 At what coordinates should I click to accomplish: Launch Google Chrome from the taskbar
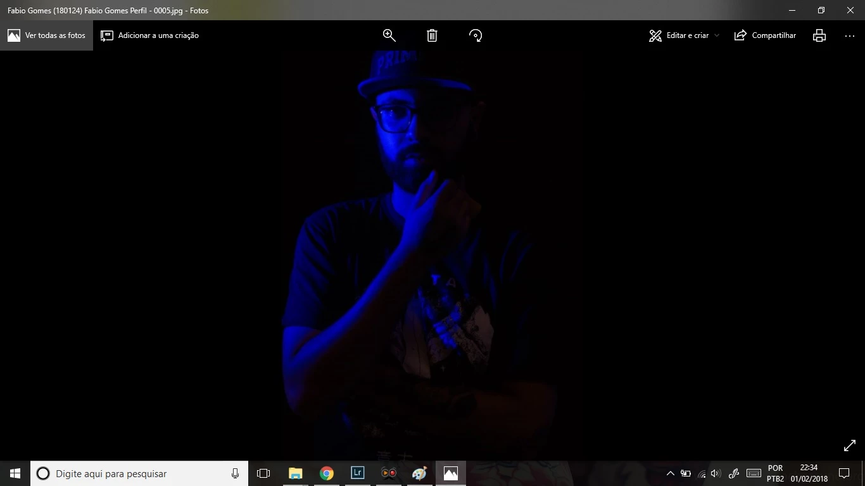(326, 473)
